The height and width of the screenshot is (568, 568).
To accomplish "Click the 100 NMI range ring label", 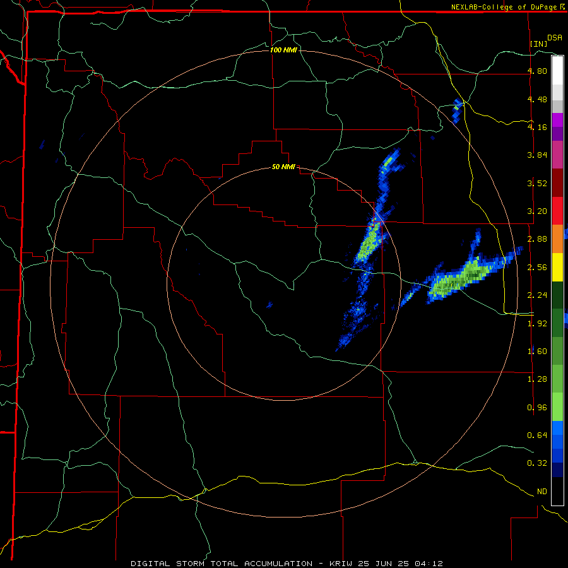I will [283, 50].
